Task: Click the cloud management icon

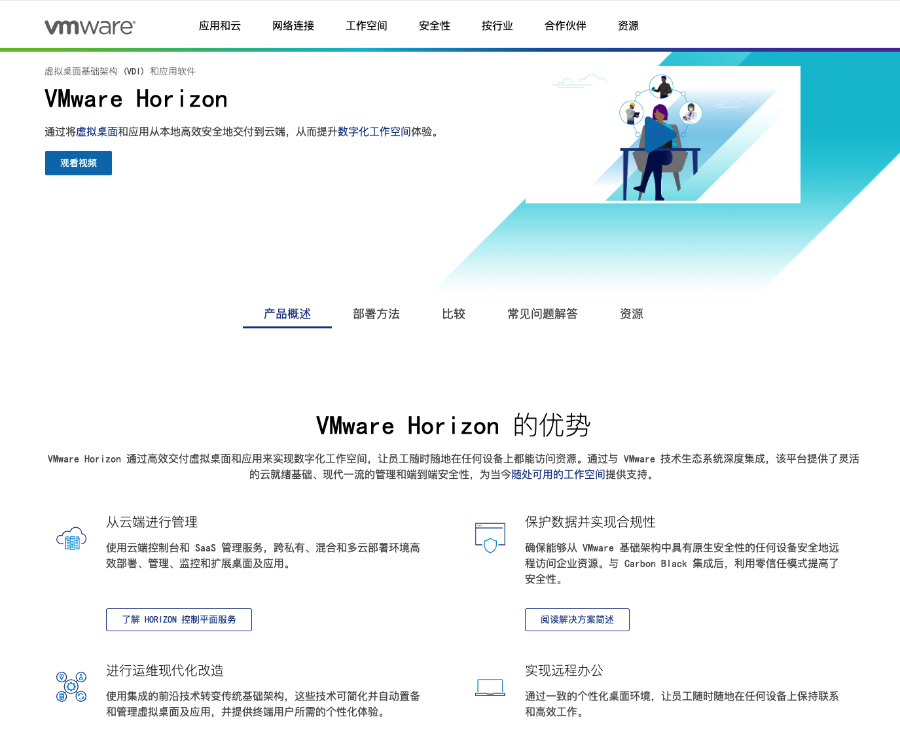Action: [71, 538]
